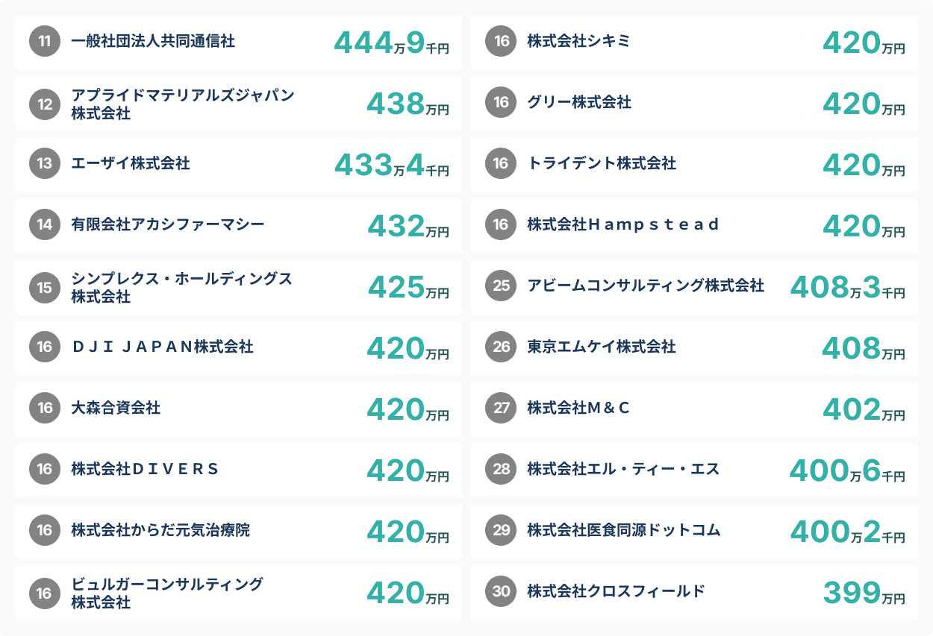The height and width of the screenshot is (636, 933).
Task: Click the rank 14 badge icon
Action: (45, 225)
